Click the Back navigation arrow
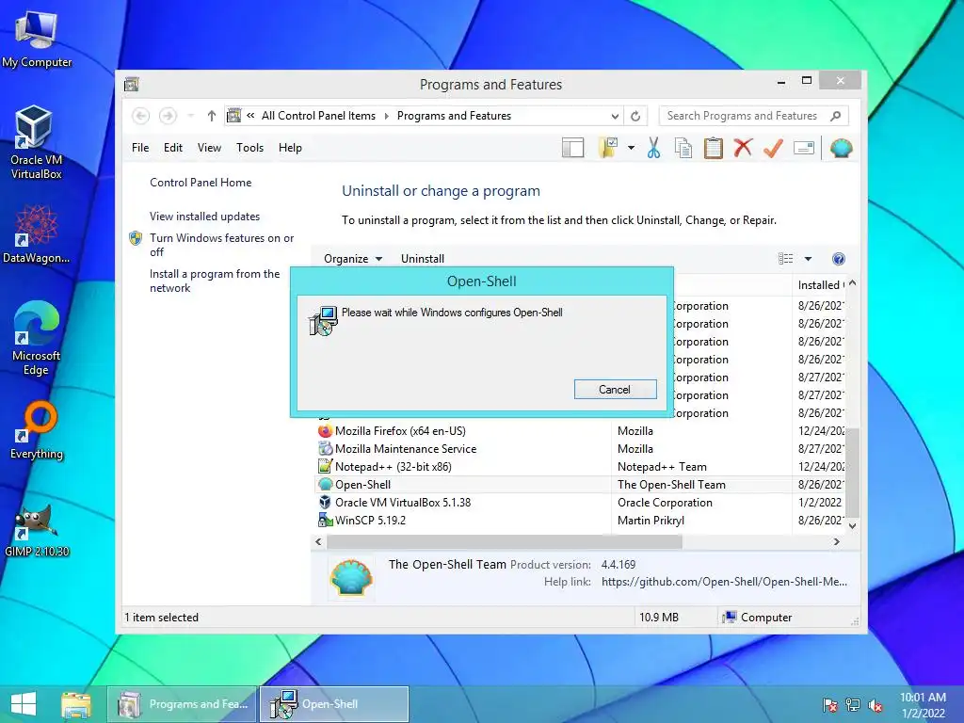Image resolution: width=964 pixels, height=723 pixels. point(141,116)
